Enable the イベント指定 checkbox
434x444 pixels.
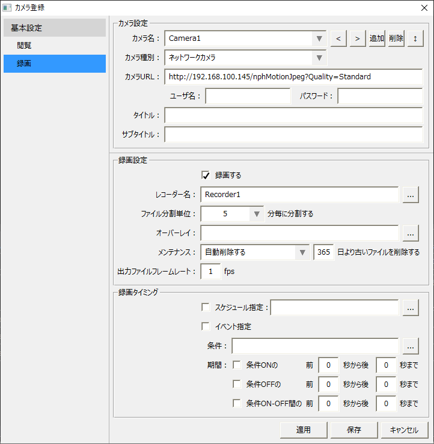tap(206, 326)
